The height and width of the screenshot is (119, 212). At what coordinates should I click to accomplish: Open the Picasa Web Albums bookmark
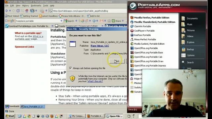pos(72,16)
